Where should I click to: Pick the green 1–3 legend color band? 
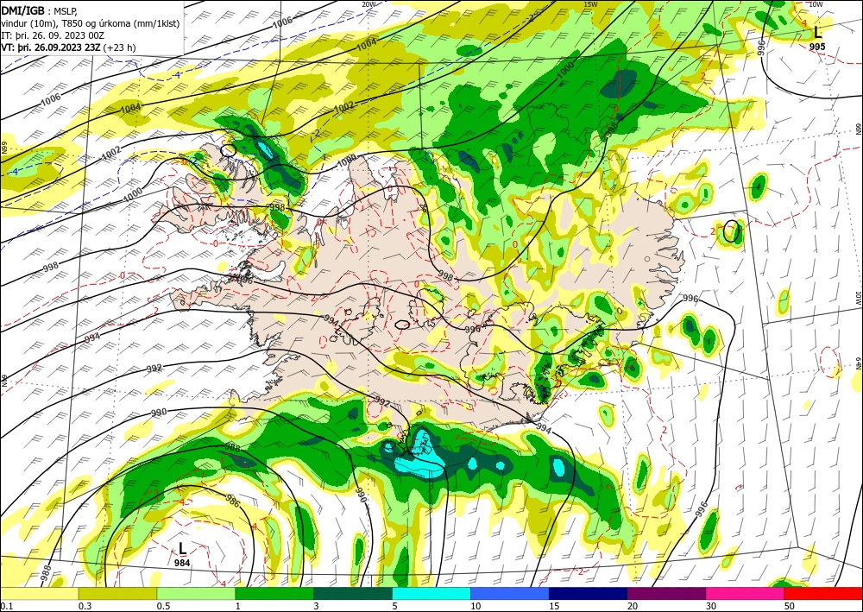pyautogui.click(x=274, y=593)
